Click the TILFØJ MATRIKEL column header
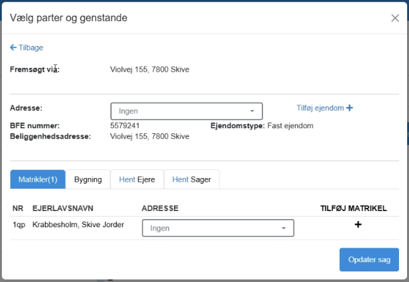Viewport: 409px width, 282px height. tap(354, 209)
